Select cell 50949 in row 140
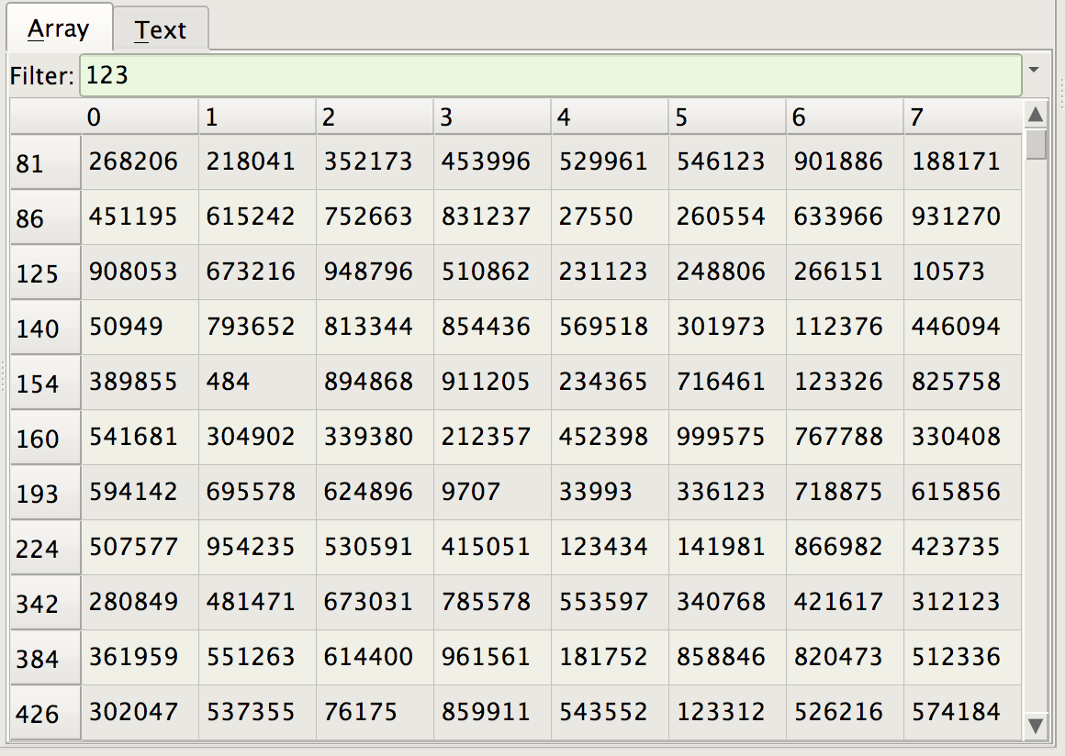 pos(140,327)
